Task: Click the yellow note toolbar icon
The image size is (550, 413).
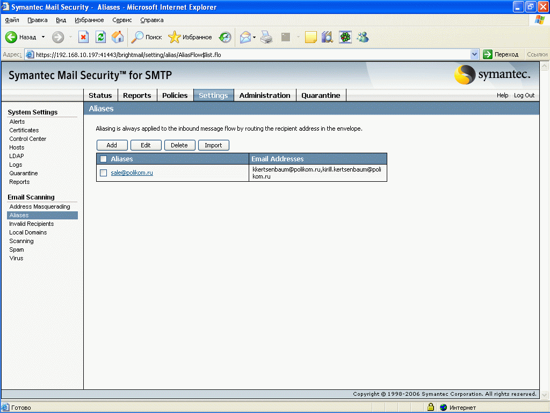Action: [x=311, y=37]
